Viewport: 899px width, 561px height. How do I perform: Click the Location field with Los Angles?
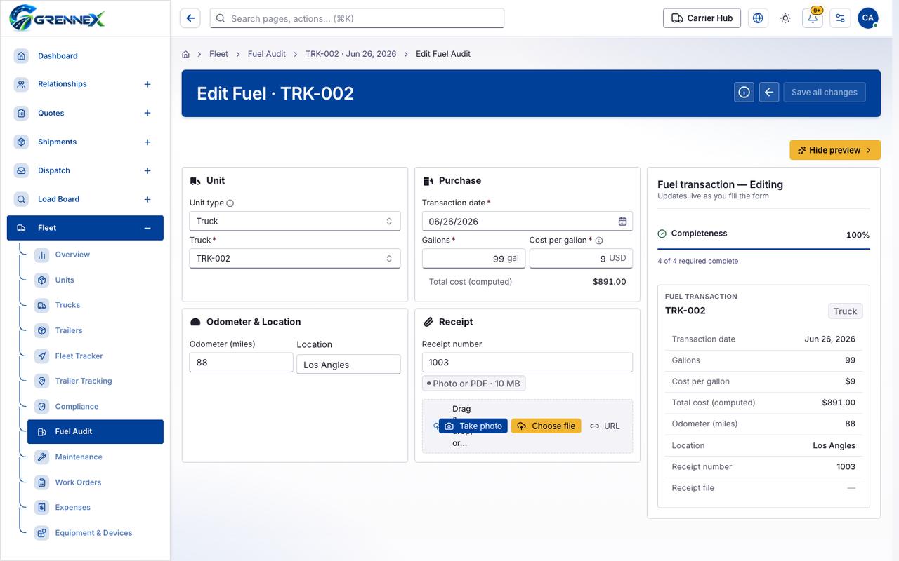point(348,365)
